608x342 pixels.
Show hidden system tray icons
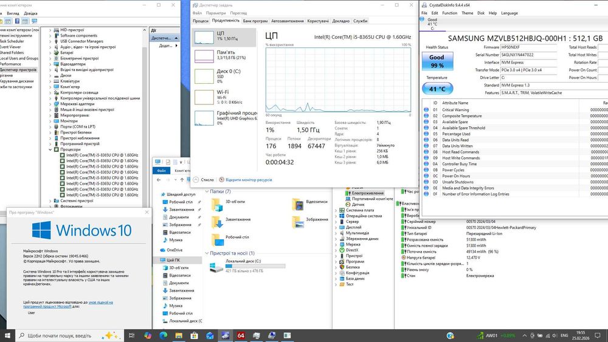pos(524,335)
